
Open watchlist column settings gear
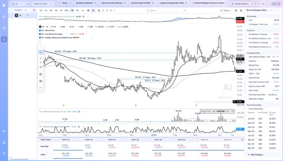point(34,10)
